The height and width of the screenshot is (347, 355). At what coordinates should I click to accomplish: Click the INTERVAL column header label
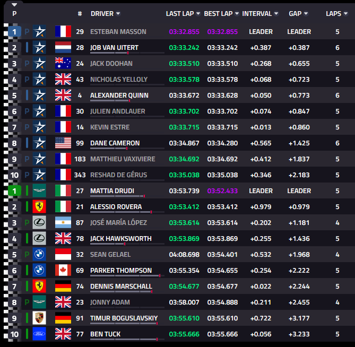click(257, 14)
